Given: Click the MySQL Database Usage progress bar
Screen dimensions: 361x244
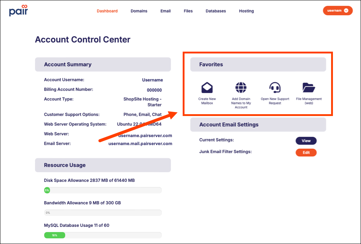Looking at the screenshot, I should (103, 235).
